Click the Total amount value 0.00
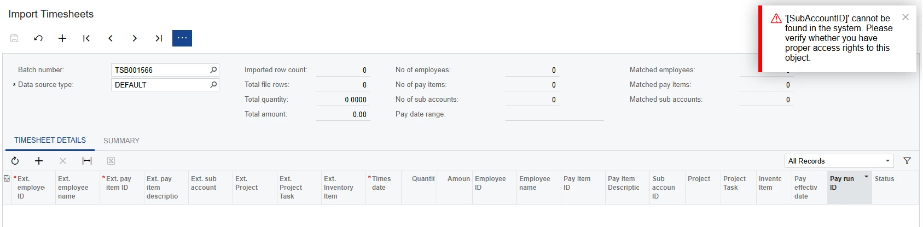 point(343,114)
